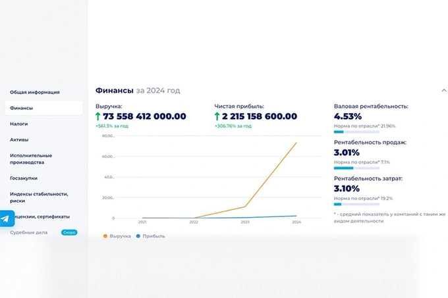The image size is (448, 298).
Task: Open the Активы sidebar item
Action: 19,139
